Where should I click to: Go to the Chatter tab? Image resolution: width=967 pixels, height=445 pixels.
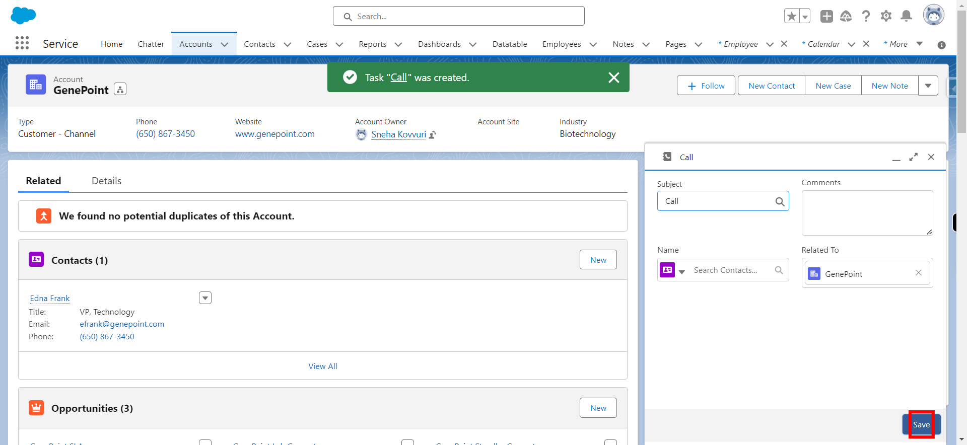tap(151, 44)
